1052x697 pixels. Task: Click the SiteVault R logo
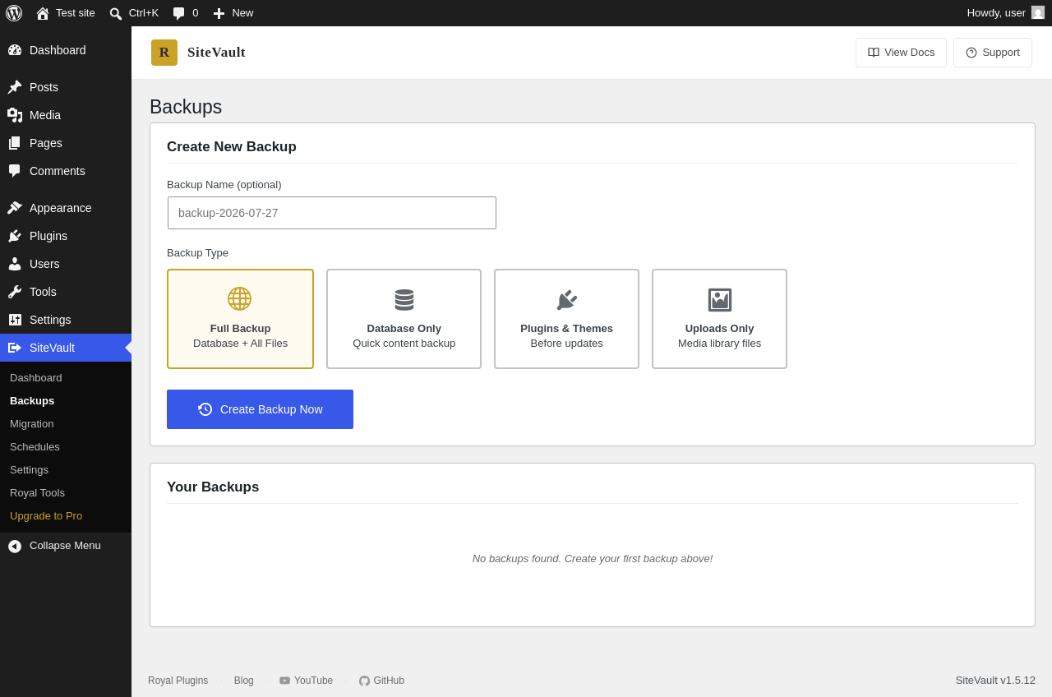pos(164,53)
